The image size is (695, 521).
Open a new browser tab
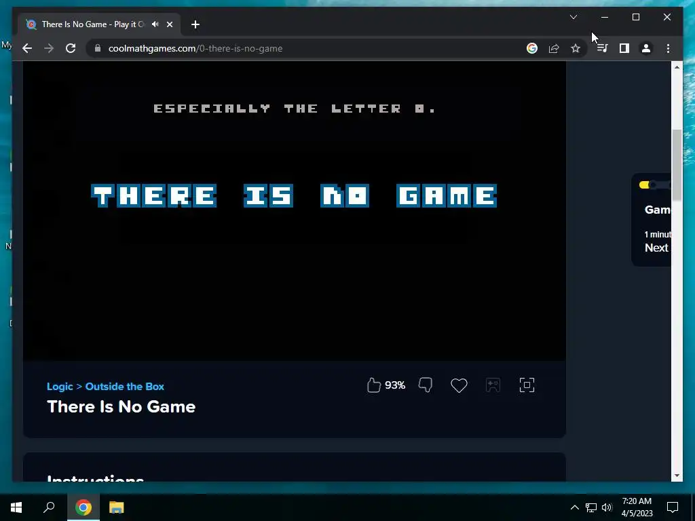pyautogui.click(x=195, y=24)
